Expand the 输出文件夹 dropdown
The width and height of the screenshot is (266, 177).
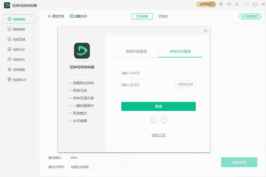(x=98, y=167)
